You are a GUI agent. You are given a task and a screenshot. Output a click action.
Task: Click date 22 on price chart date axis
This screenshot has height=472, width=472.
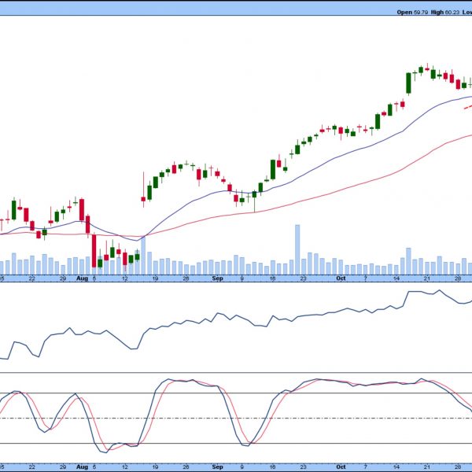click(32, 278)
